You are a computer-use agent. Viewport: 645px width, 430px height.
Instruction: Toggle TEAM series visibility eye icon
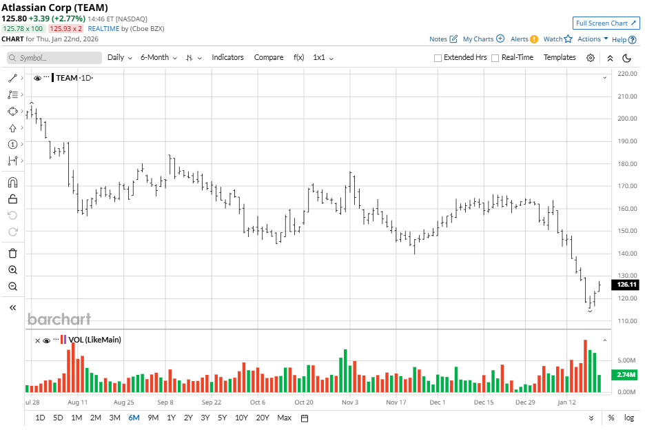click(37, 78)
